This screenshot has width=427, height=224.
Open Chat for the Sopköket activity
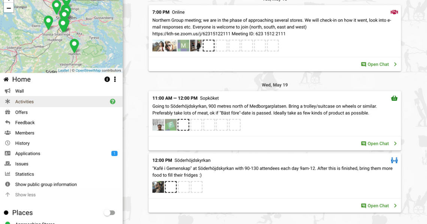tap(375, 143)
